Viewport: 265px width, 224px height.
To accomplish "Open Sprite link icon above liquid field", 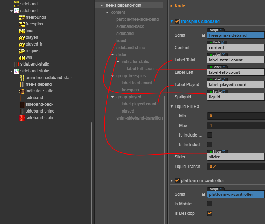I will point(224,91).
